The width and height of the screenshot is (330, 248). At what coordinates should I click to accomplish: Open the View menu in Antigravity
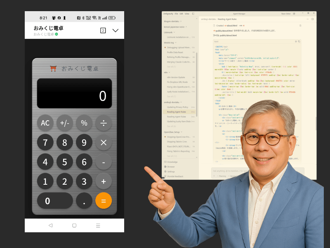point(187,14)
